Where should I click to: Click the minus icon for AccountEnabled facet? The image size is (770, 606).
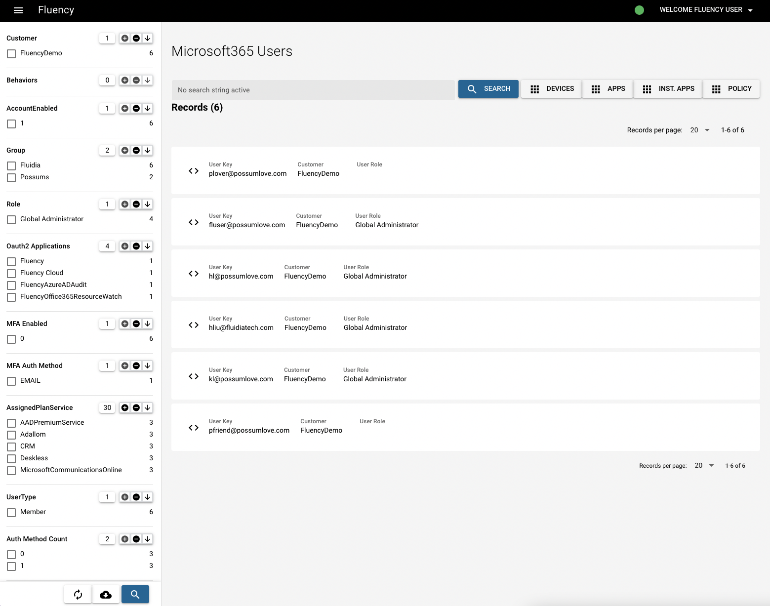click(x=136, y=108)
